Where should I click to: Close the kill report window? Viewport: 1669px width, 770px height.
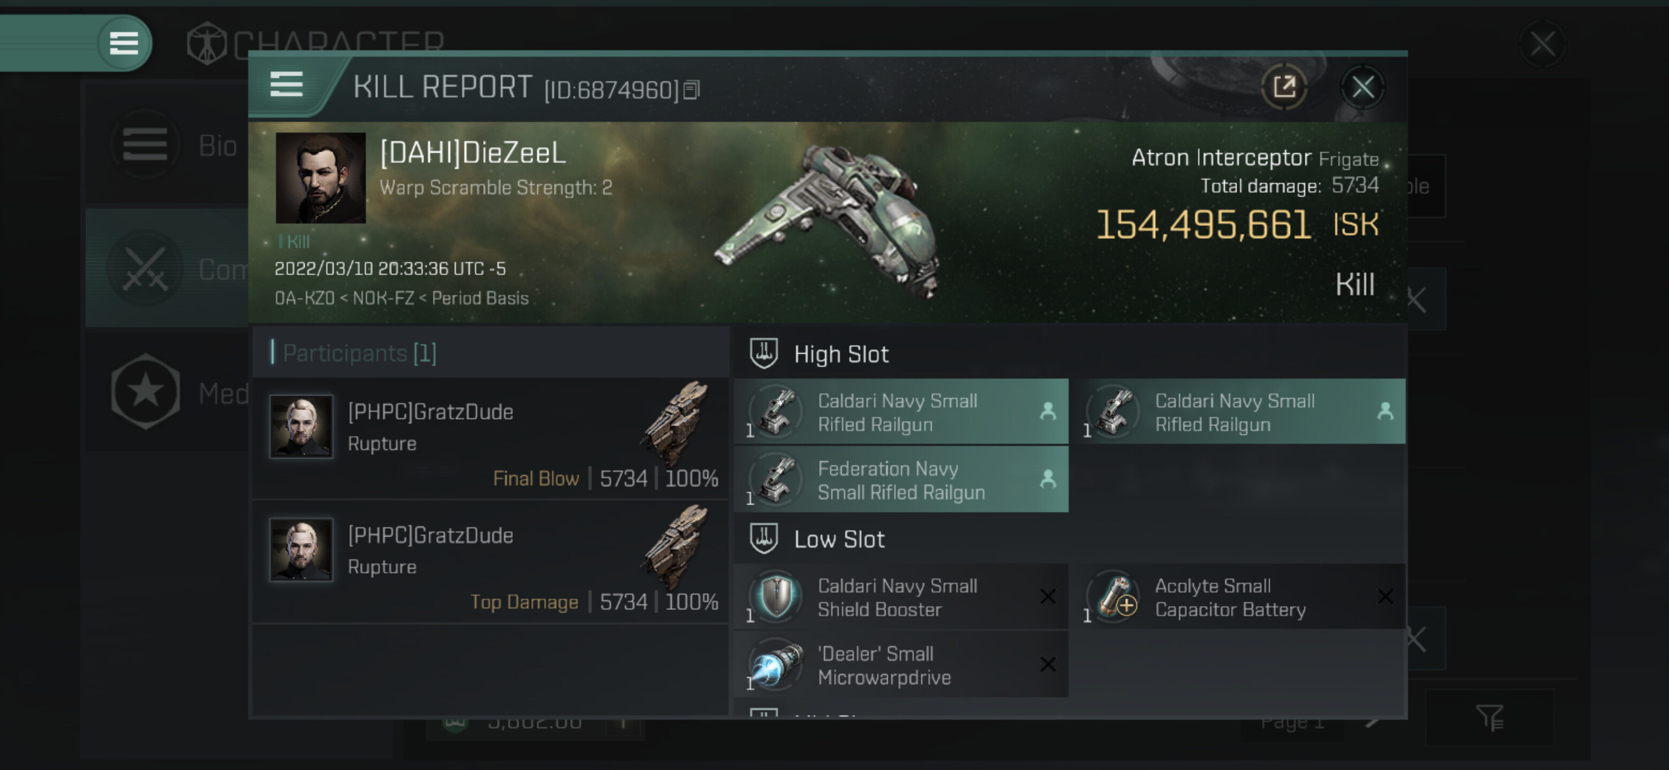pos(1362,87)
